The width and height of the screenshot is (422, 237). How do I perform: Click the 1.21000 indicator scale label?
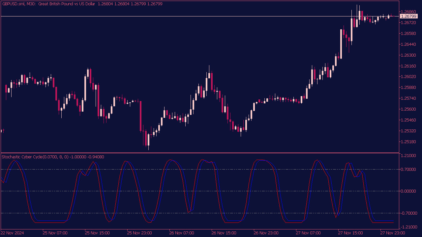(x=409, y=156)
